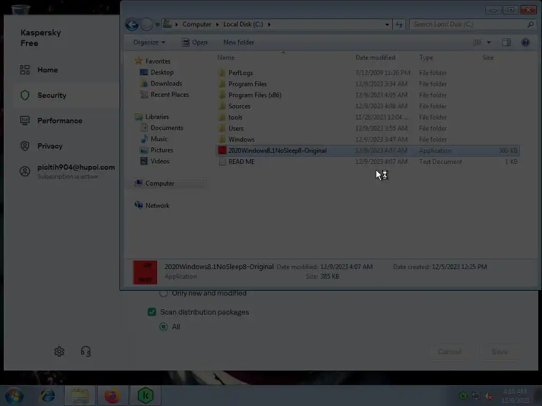Viewport: 542px width, 406px height.
Task: Open Documents library
Action: [167, 128]
